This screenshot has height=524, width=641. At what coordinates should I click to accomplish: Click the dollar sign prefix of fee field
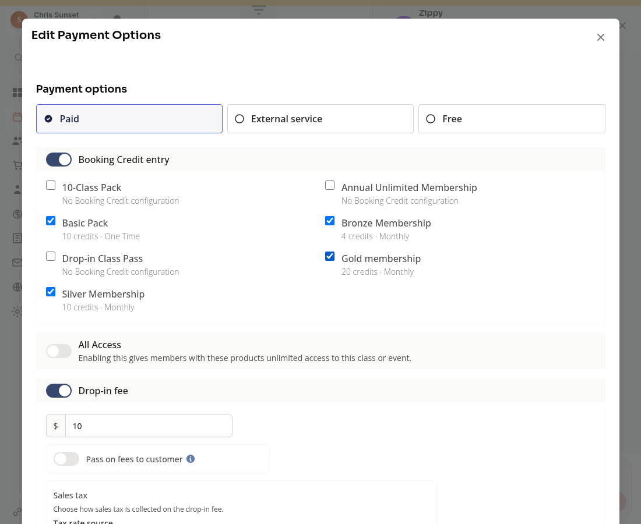[56, 426]
